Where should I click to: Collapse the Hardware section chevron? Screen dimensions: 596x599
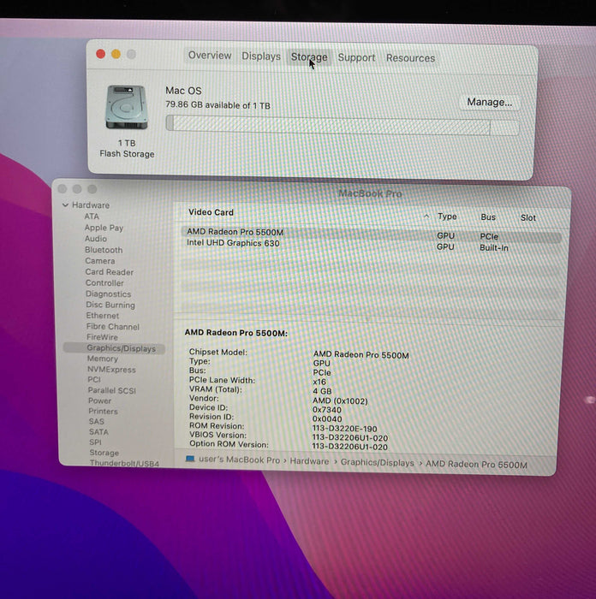[x=65, y=205]
